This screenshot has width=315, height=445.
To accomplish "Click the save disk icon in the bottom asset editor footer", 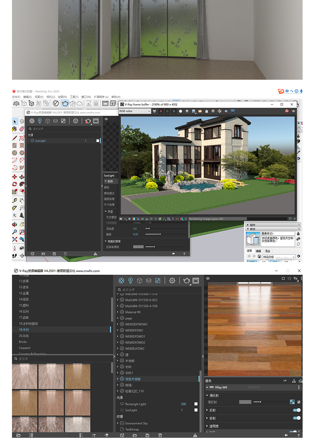I will point(147,435).
